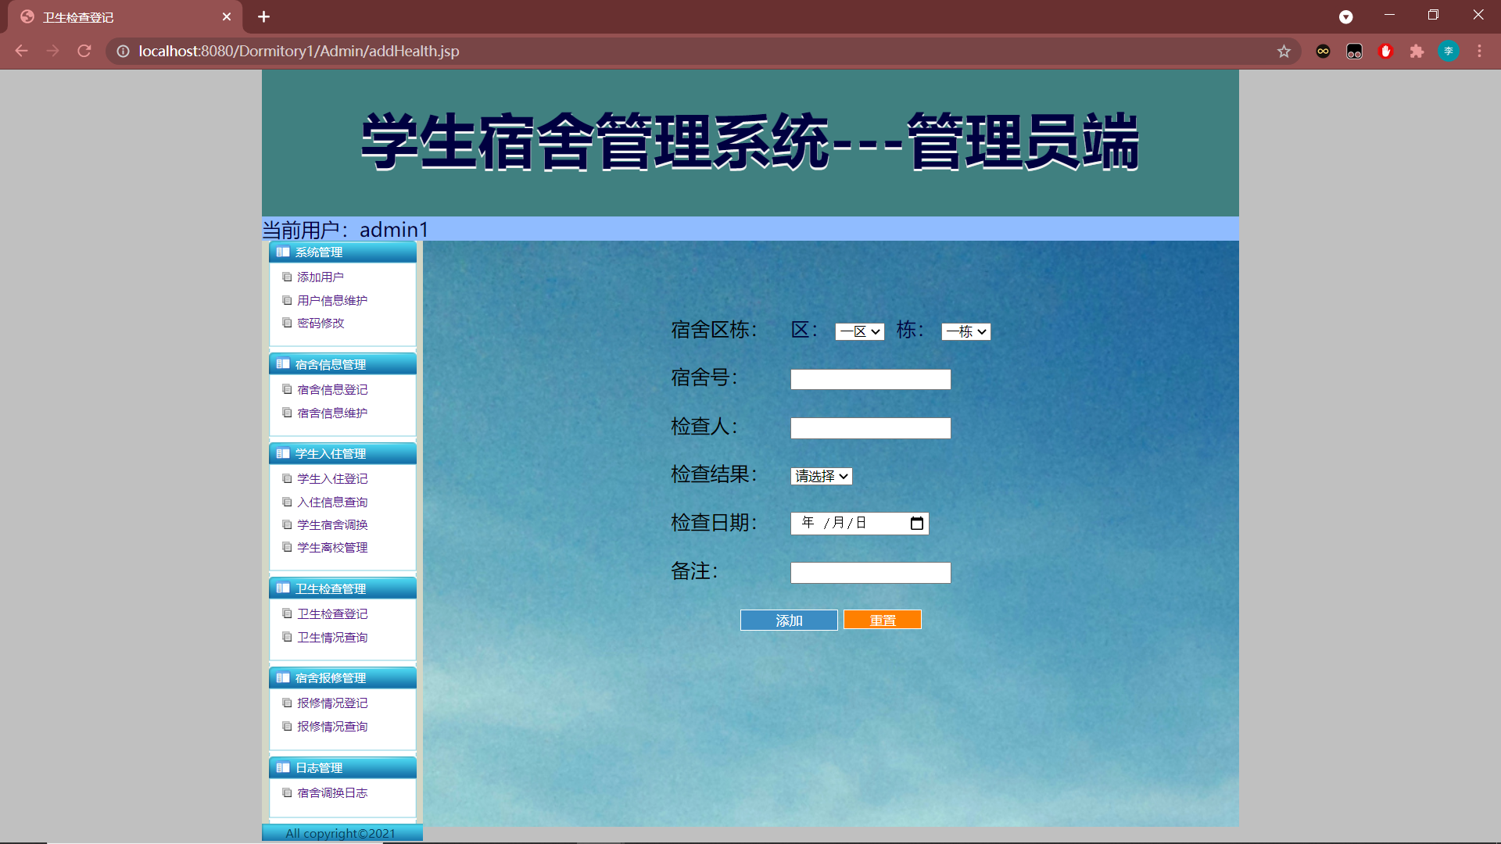Open the calendar icon in 检查日期 field
Screen dimensions: 1501x844
(915, 523)
